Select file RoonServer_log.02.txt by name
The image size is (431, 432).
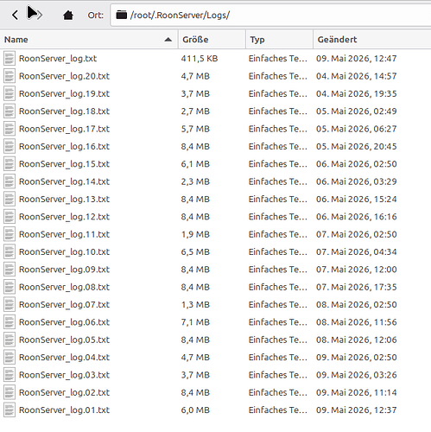(x=64, y=392)
